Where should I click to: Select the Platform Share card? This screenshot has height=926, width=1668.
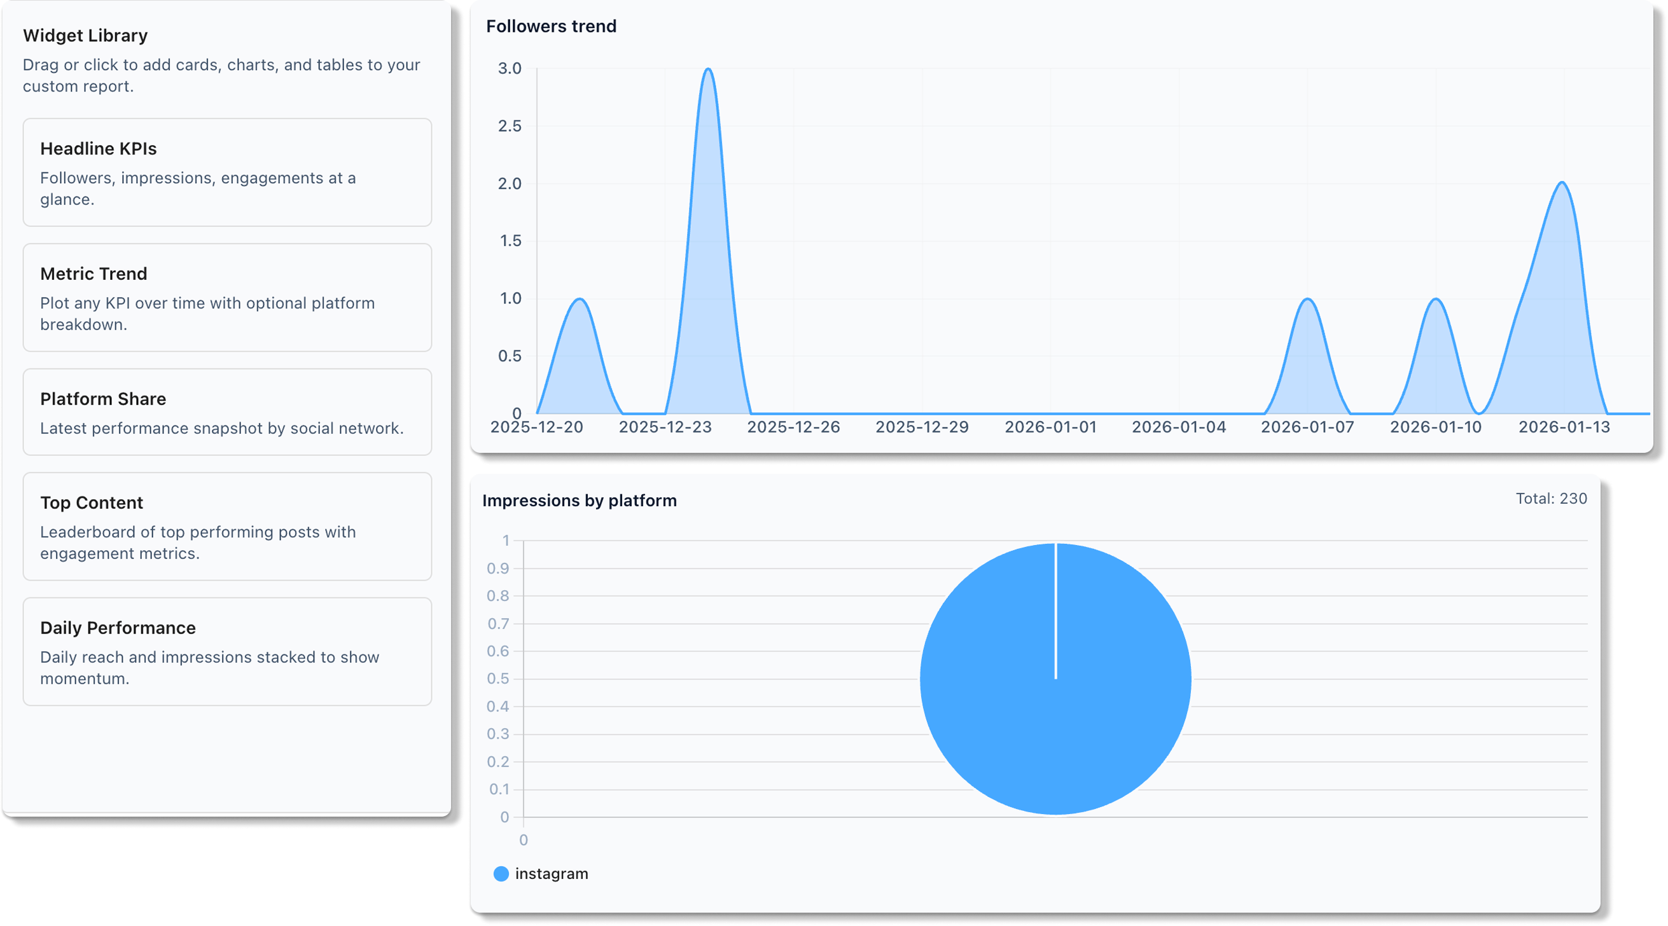coord(226,412)
